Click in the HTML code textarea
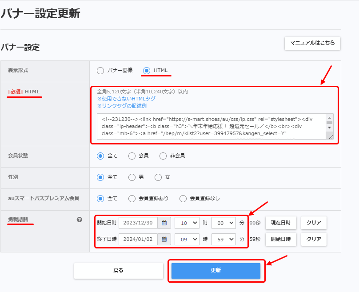Viewport: 359px width, 292px height. tap(209, 126)
